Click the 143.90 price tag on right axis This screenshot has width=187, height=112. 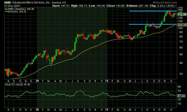(x=182, y=14)
